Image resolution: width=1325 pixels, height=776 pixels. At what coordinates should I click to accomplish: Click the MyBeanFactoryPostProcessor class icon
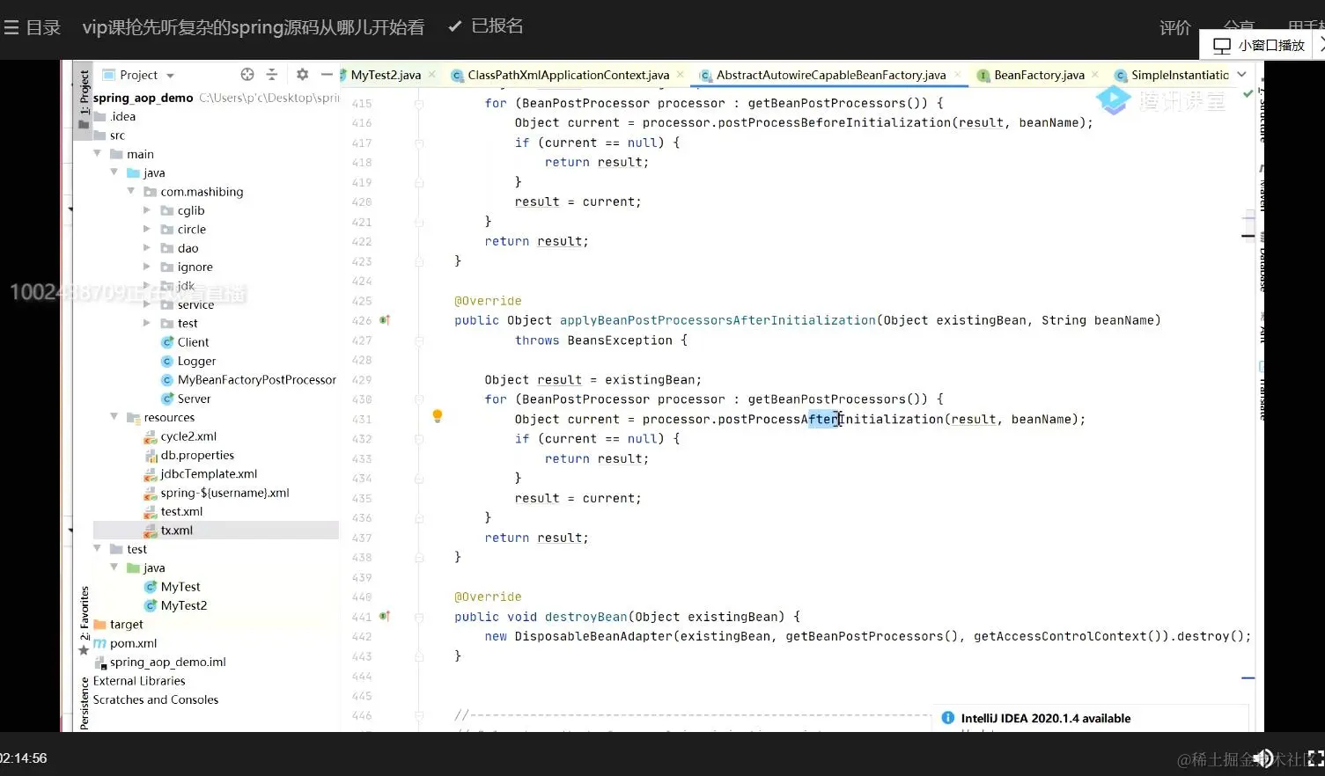[167, 380]
